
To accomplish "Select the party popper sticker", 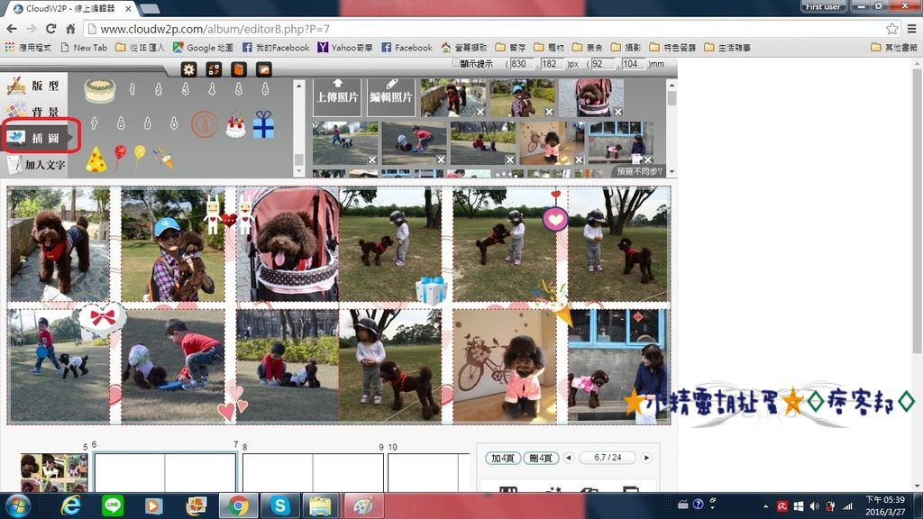I will click(x=164, y=158).
